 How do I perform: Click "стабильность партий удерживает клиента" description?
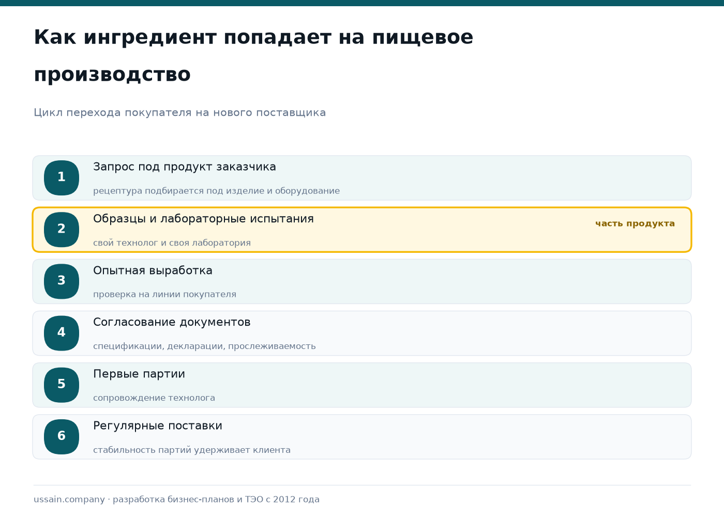tap(192, 450)
